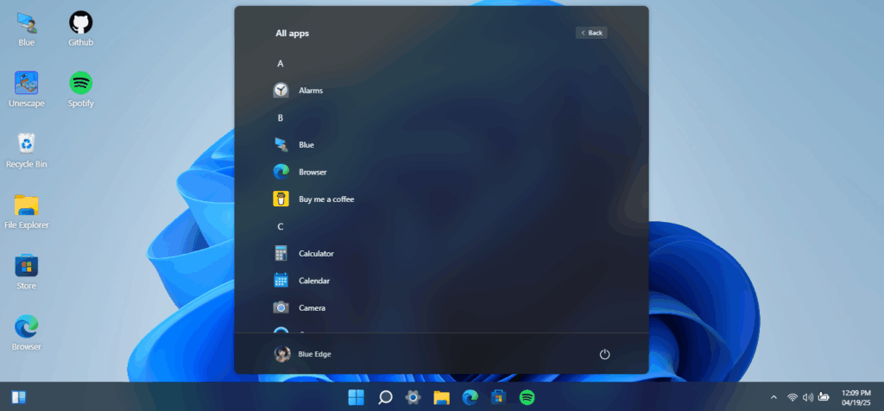Viewport: 884px width, 411px height.
Task: Click the Wi-Fi icon in system tray
Action: 792,397
